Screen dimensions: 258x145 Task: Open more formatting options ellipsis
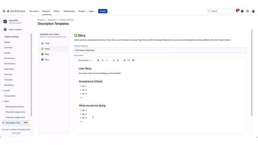point(107,60)
